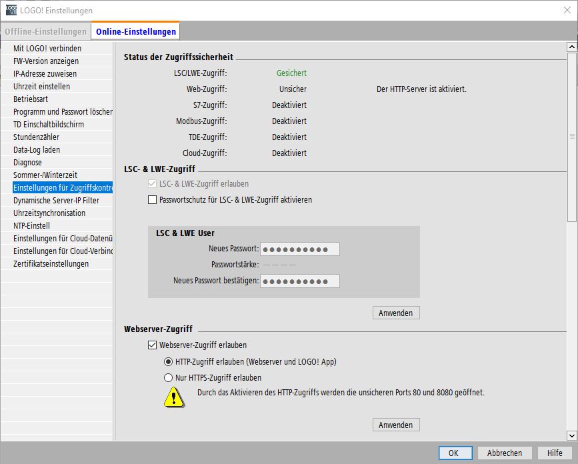Click scroll down arrow of the scrollbar
This screenshot has height=464, width=578.
click(571, 435)
